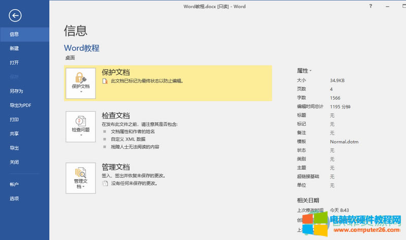Choose Open (打开) from the sidebar
This screenshot has height=240, width=406.
(14, 63)
